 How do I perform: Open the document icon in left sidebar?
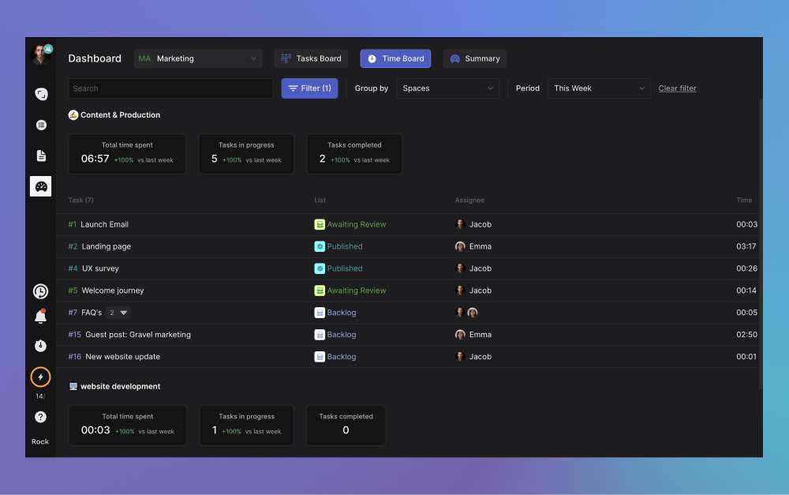tap(41, 156)
